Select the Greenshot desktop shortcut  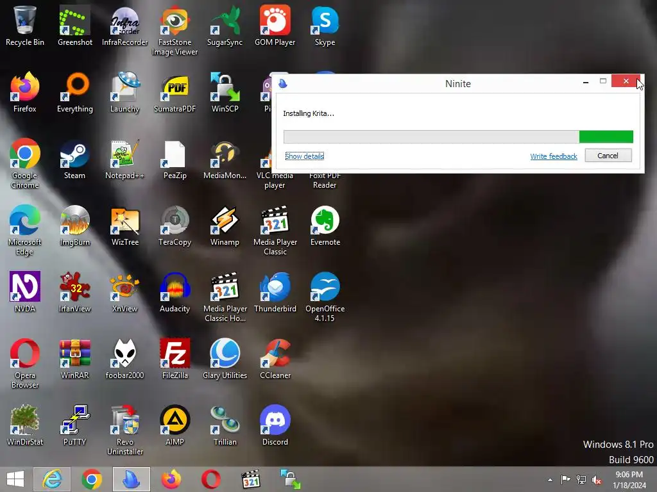[x=74, y=26]
